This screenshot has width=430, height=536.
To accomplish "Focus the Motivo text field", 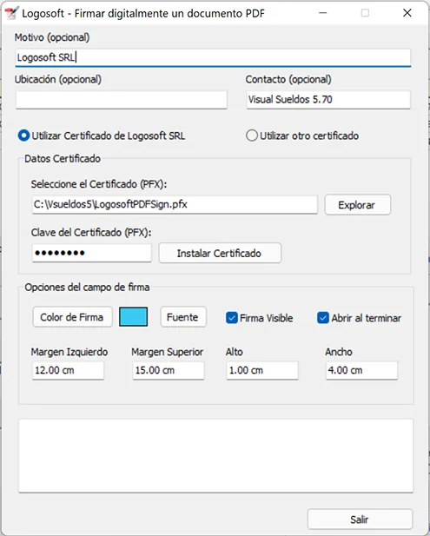I will click(213, 57).
